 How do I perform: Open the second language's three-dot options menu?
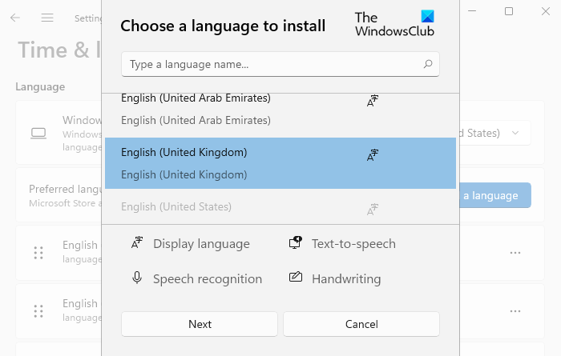click(x=515, y=310)
